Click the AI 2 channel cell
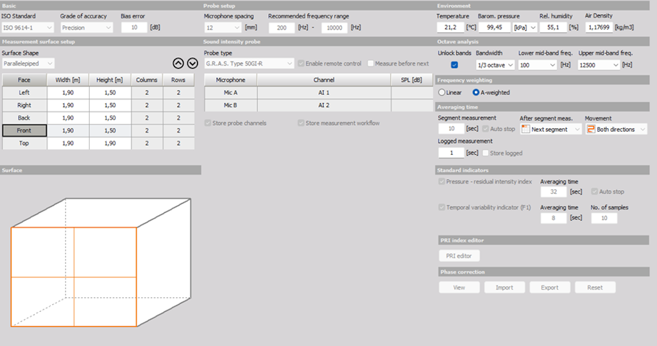The width and height of the screenshot is (657, 346). tap(324, 105)
